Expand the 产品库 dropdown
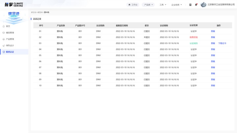 (148, 5)
